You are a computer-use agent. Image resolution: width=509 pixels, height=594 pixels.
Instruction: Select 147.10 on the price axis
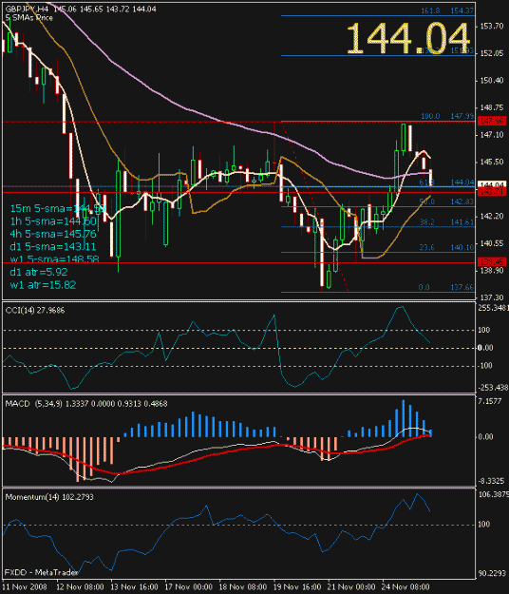pos(492,135)
